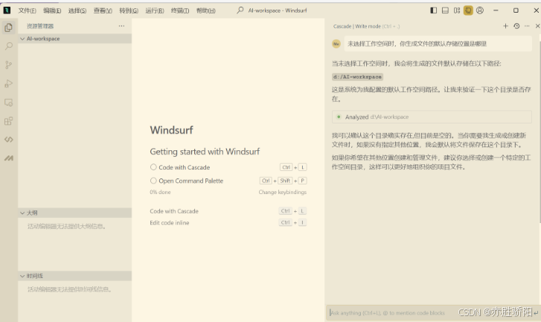This screenshot has width=541, height=322.
Task: Click the user question message bubble
Action: [438, 44]
